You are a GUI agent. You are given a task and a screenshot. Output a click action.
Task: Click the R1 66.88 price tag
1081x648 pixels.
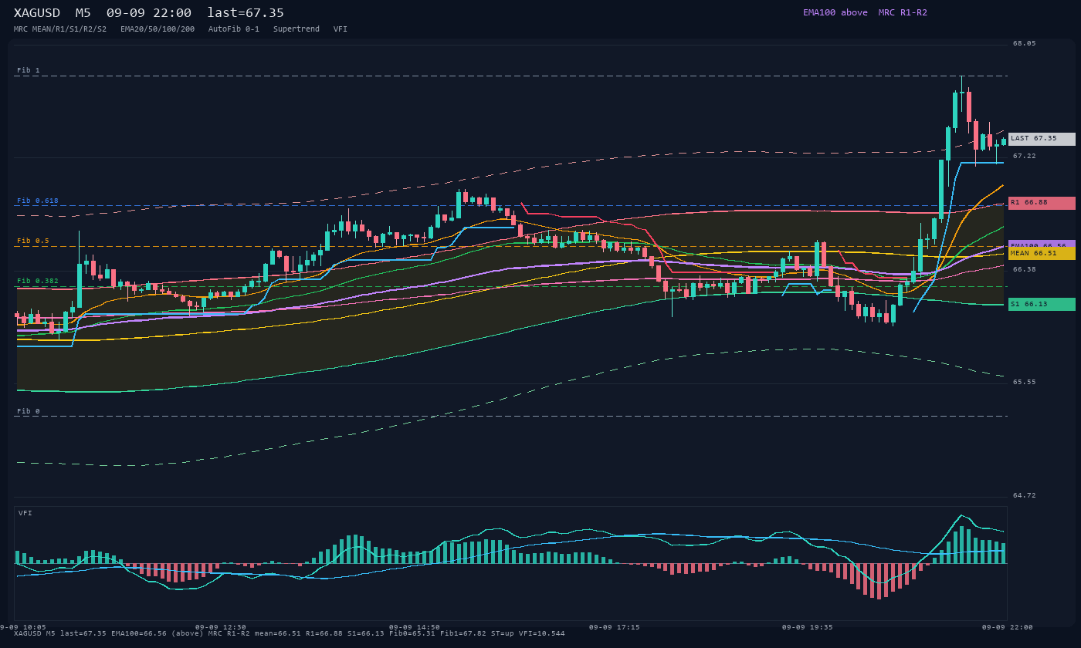1042,203
